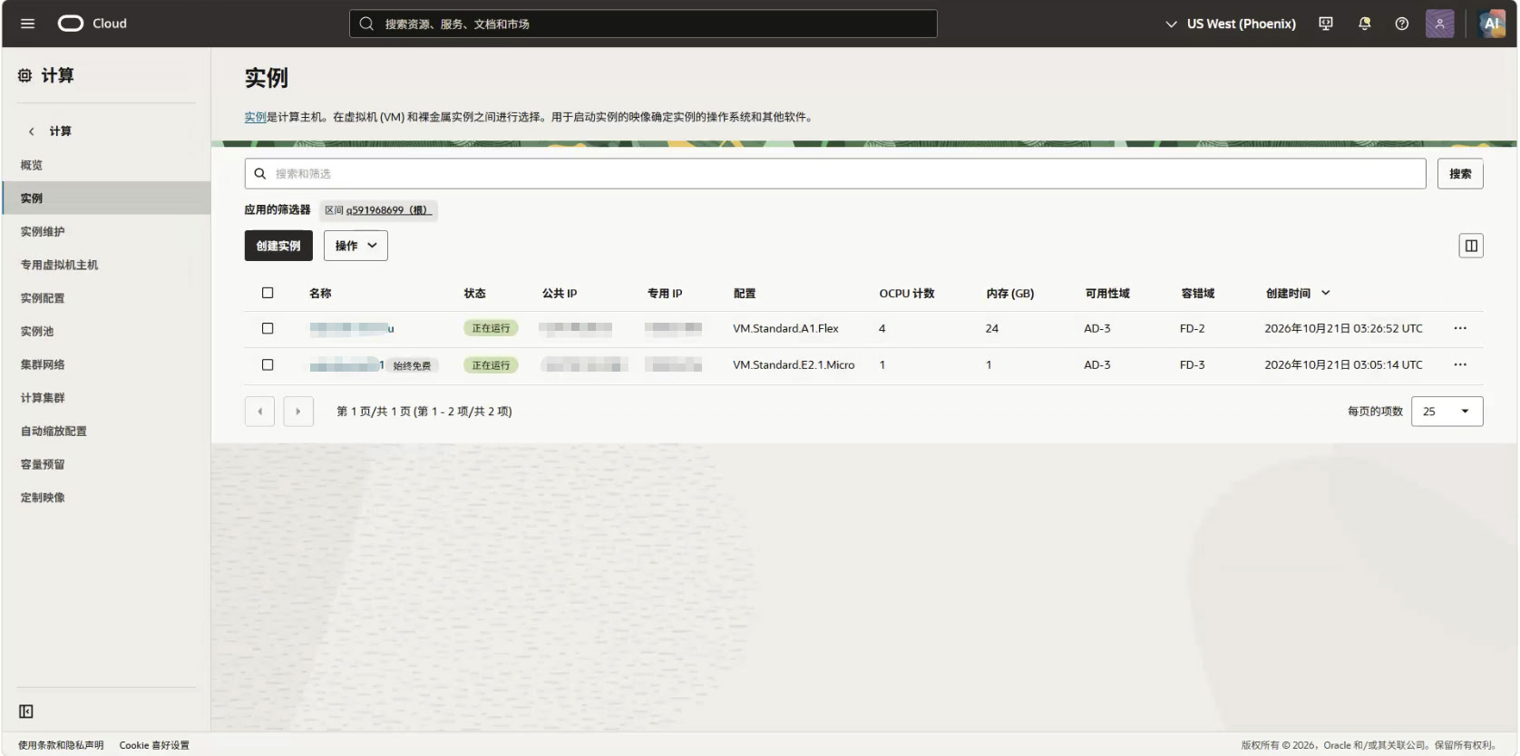This screenshot has width=1520, height=756.
Task: Open 专用虚拟机主机 in the sidebar
Action: pyautogui.click(x=59, y=265)
